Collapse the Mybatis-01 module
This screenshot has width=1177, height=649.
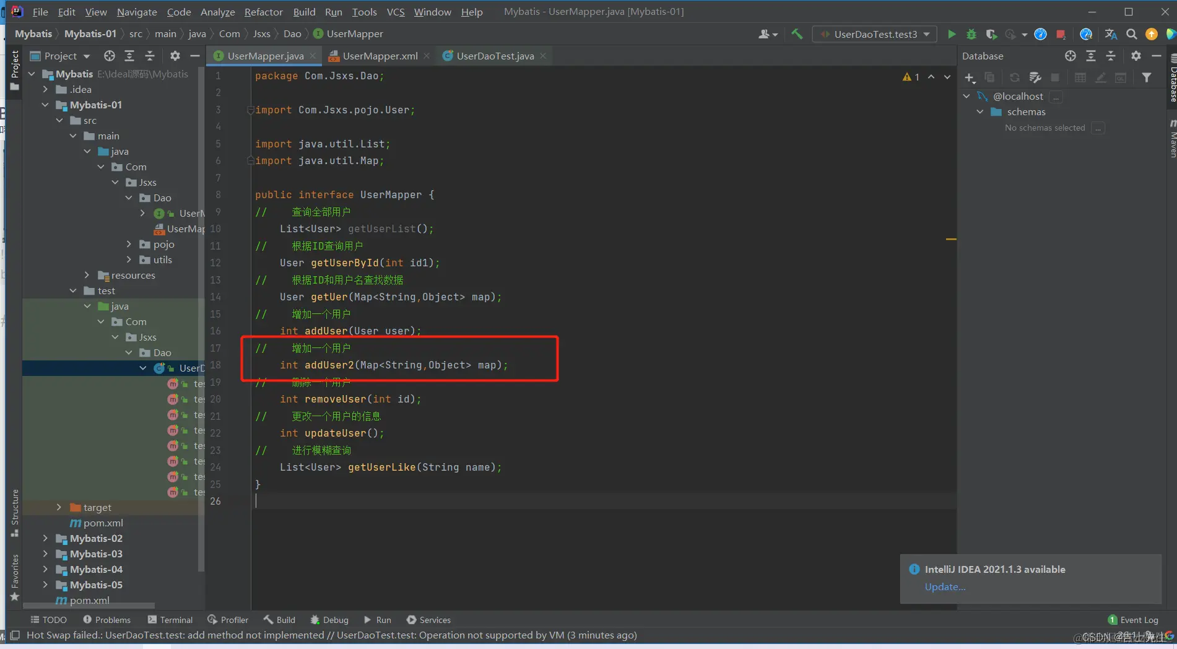click(45, 105)
